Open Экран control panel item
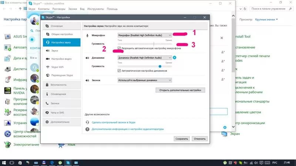This screenshot has height=166, width=296. click(x=231, y=134)
